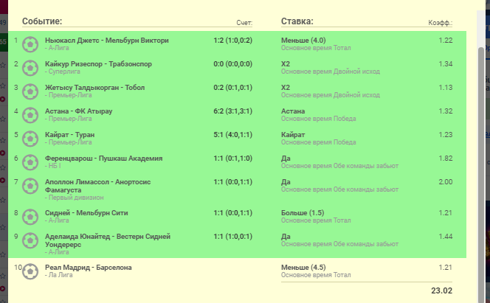The width and height of the screenshot is (490, 303).
Task: Select event Сидней - Мельбурн Сити
Action: pyautogui.click(x=86, y=213)
